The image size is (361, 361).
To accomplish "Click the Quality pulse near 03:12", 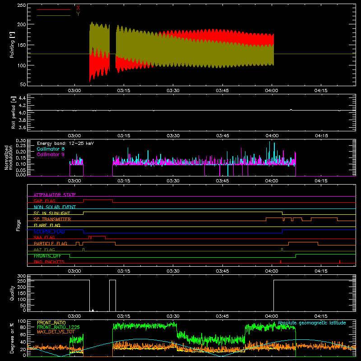I will click(112, 296).
